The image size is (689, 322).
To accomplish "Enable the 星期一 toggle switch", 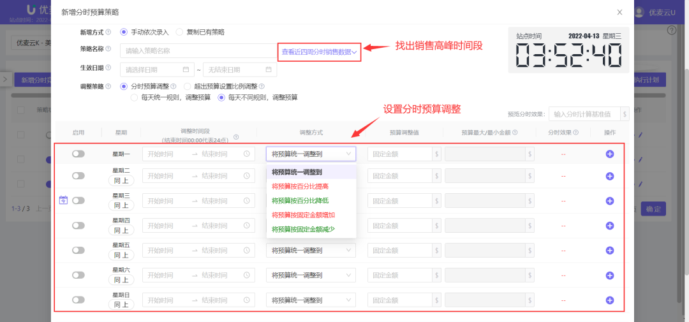I will tap(78, 154).
